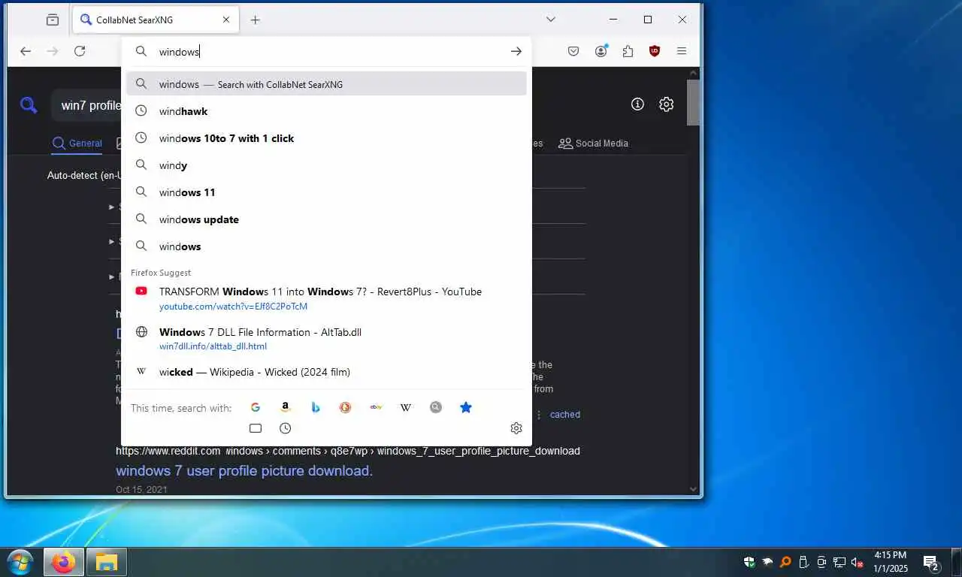
Task: Choose the 'windy' search suggestion
Action: coord(326,165)
